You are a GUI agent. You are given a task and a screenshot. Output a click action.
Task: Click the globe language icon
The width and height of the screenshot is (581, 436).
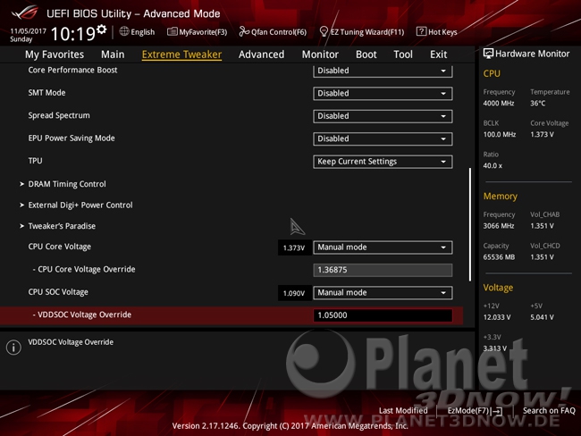point(124,31)
